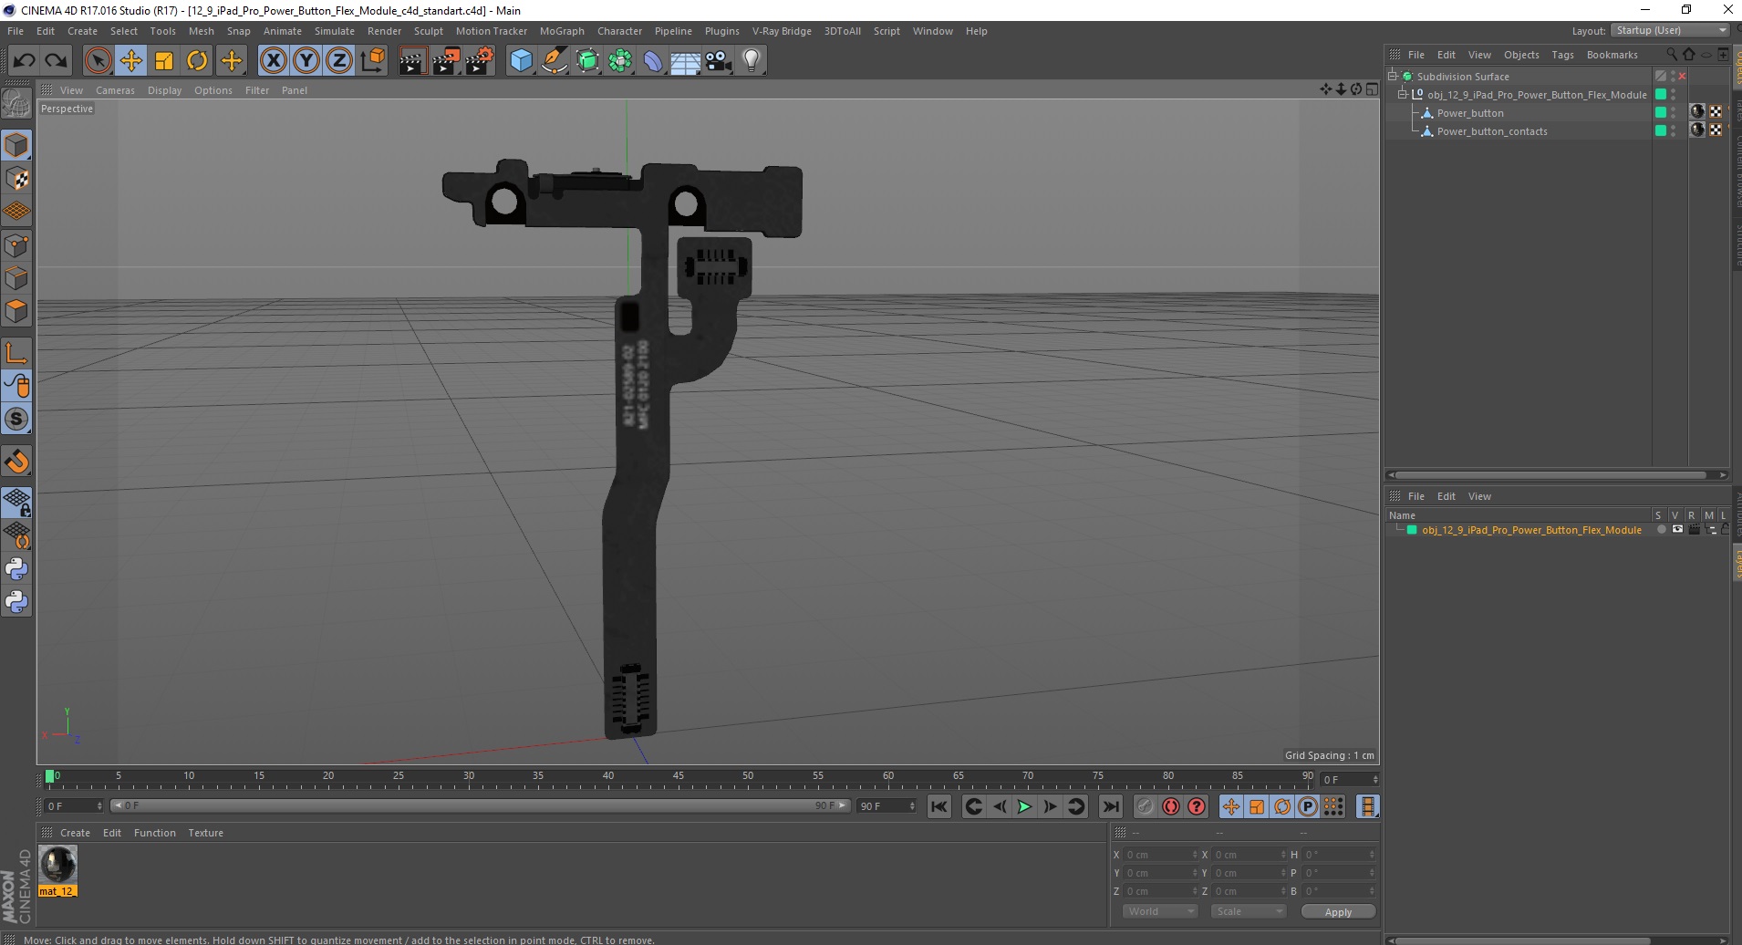Open the World coordinate dropdown
Screen dimensions: 1742x945
(1160, 911)
